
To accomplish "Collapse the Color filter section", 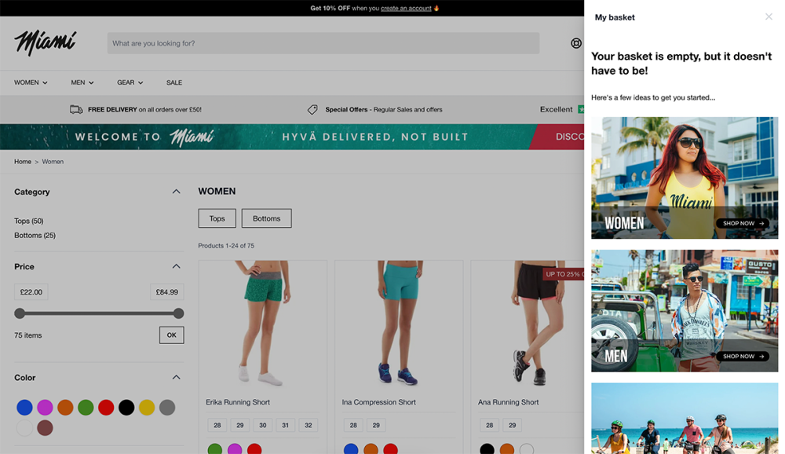I will [176, 377].
